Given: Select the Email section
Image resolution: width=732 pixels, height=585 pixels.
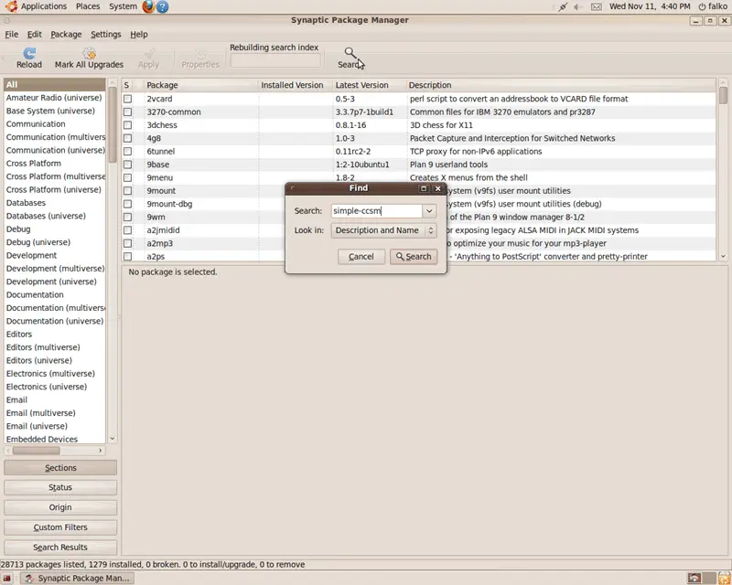Looking at the screenshot, I should pos(55,399).
